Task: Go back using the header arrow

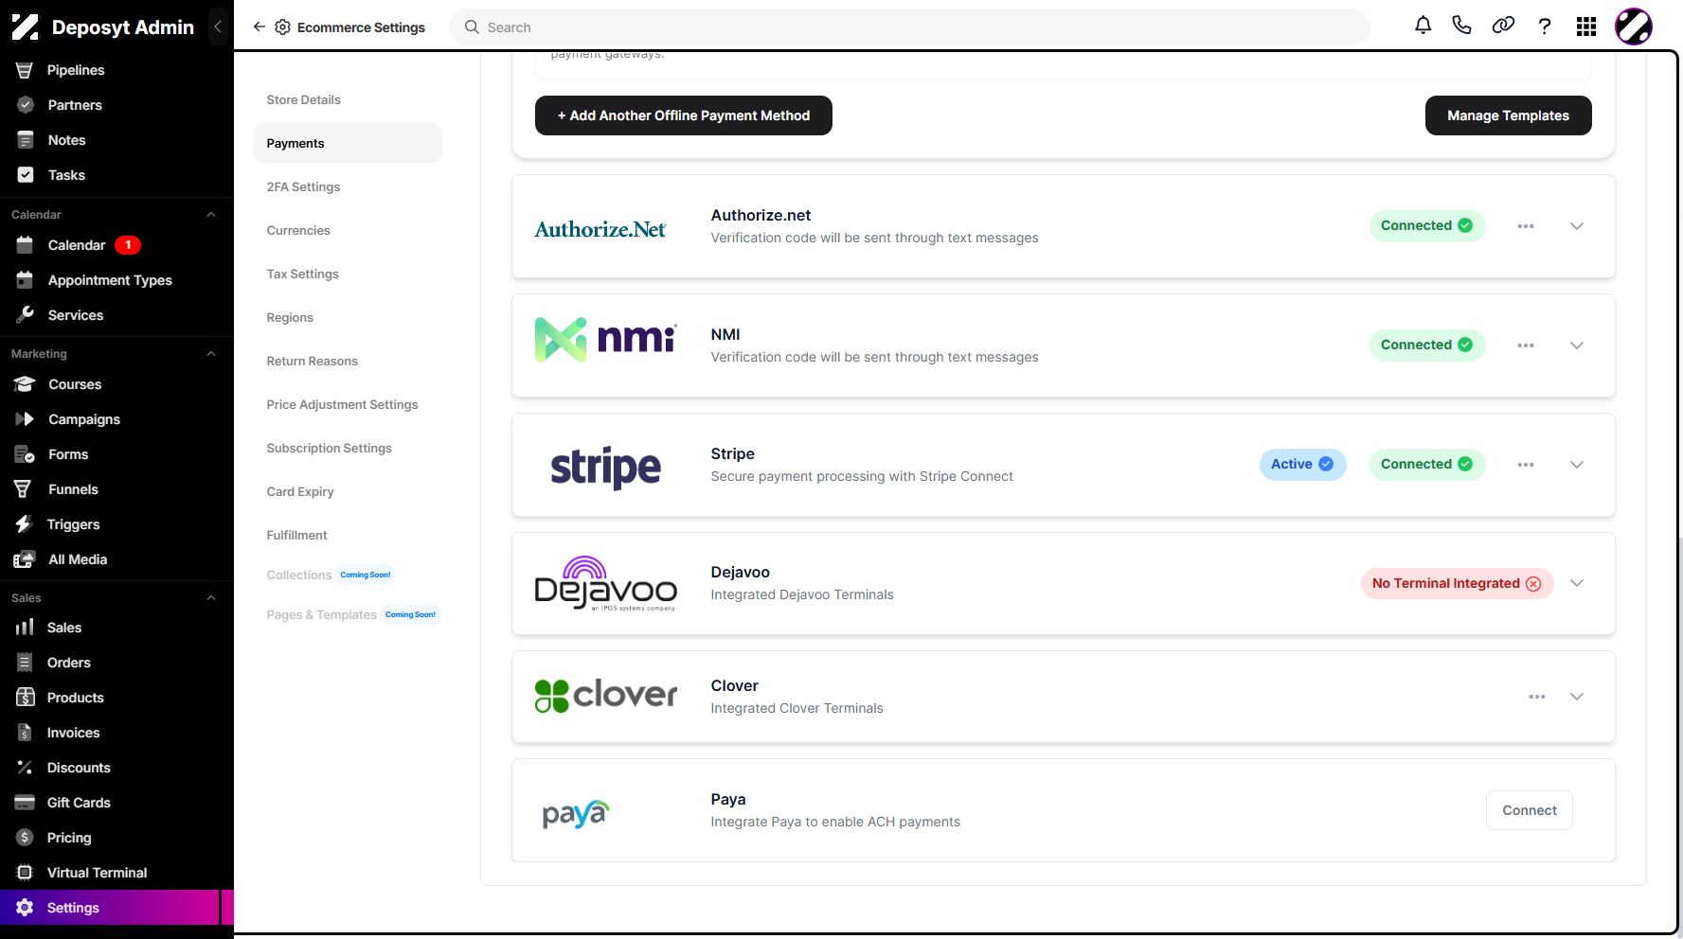Action: pos(259,27)
